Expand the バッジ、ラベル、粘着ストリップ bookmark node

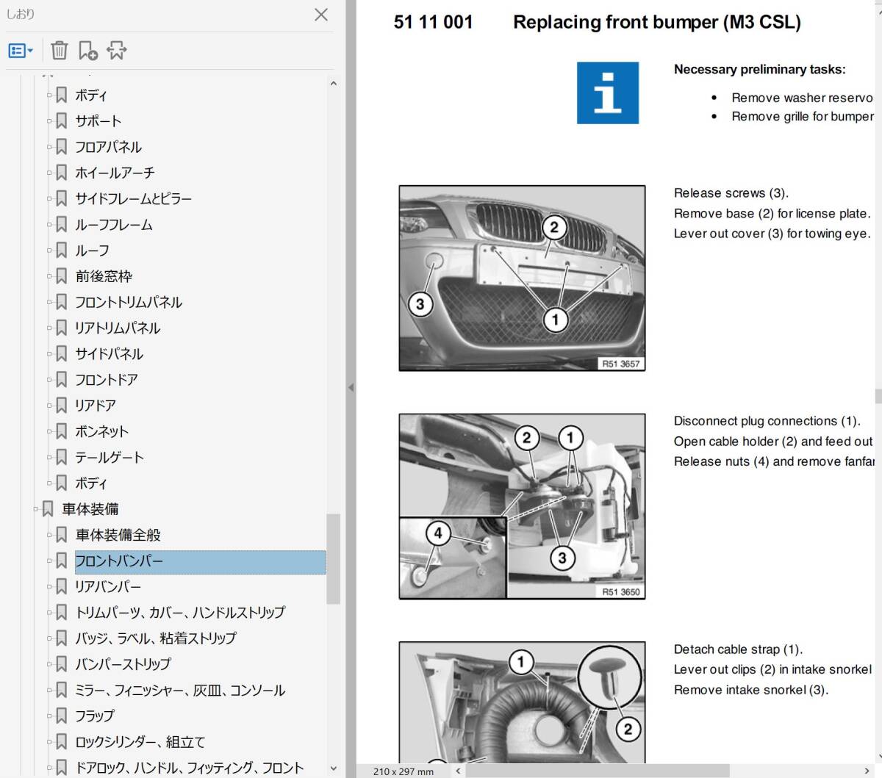point(49,638)
